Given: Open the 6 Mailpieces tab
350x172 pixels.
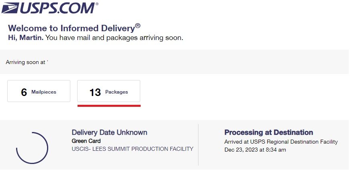Looking at the screenshot, I should 39,92.
